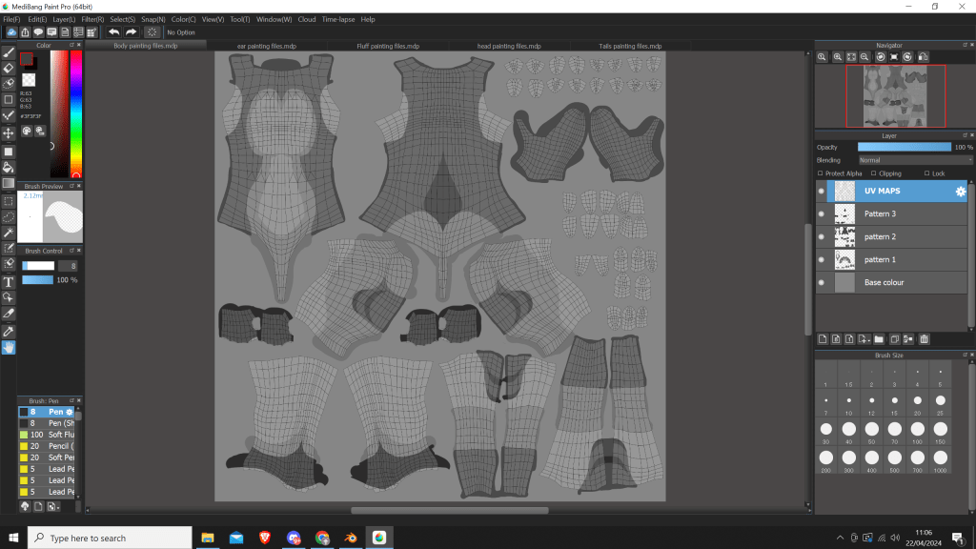Switch to the head painting files.mdp tab
Image resolution: width=976 pixels, height=549 pixels.
(x=509, y=46)
